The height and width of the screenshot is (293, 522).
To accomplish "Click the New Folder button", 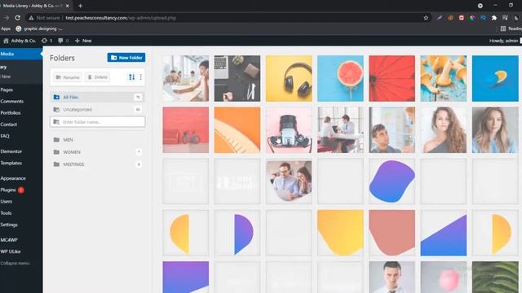I will [126, 58].
